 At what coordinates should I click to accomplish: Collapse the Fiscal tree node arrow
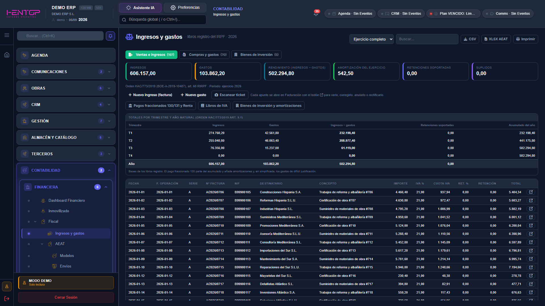click(35, 222)
